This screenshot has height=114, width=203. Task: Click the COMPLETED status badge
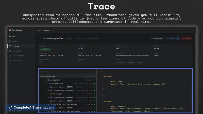46,49
